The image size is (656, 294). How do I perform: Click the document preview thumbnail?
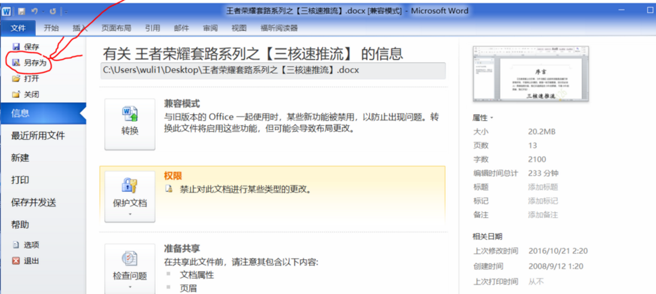(x=531, y=74)
